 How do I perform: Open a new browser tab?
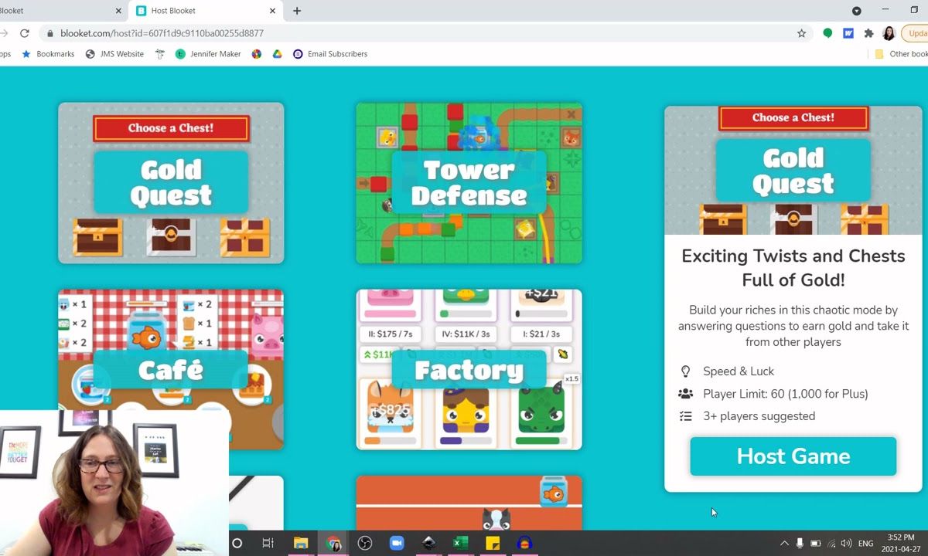[297, 11]
